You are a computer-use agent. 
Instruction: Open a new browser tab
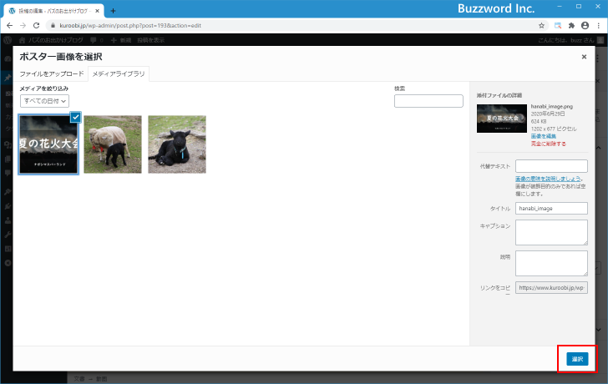click(113, 11)
